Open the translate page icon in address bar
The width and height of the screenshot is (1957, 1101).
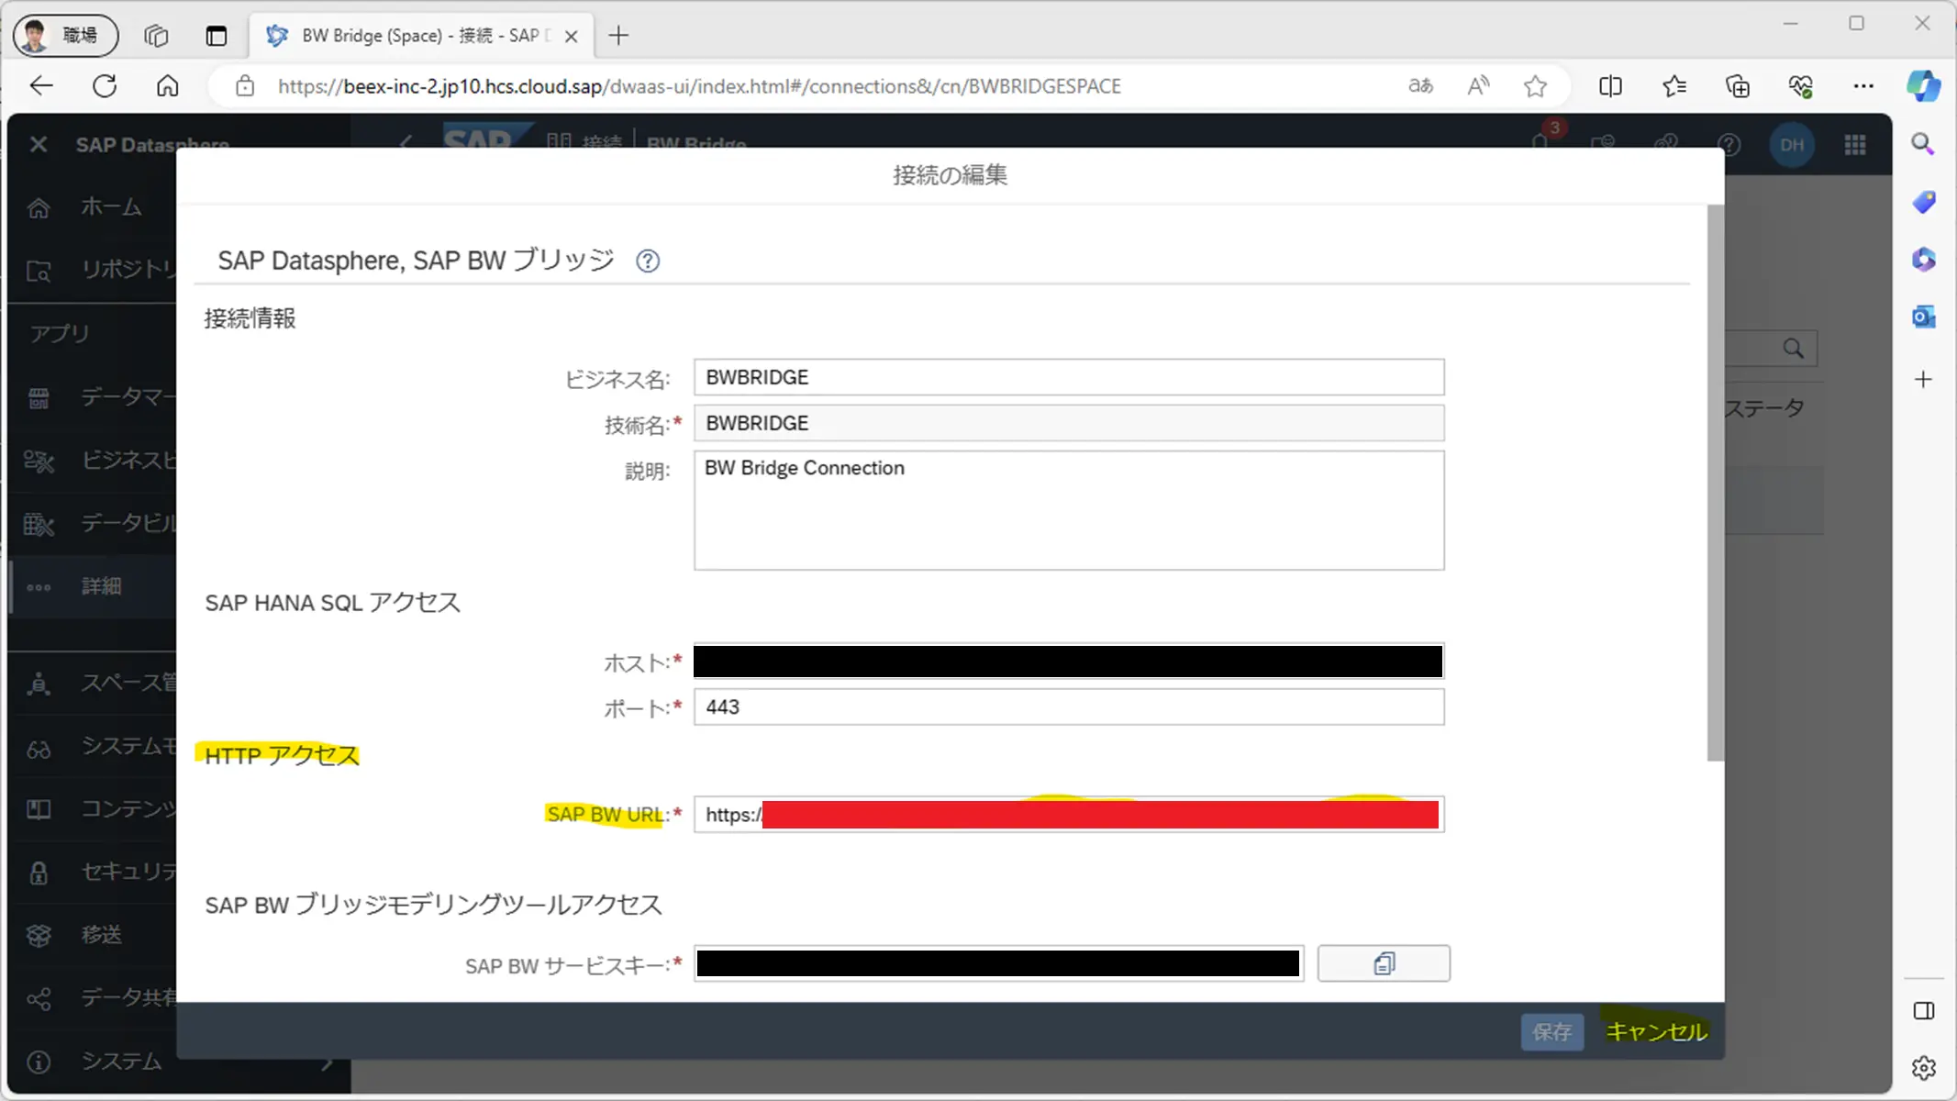1420,86
